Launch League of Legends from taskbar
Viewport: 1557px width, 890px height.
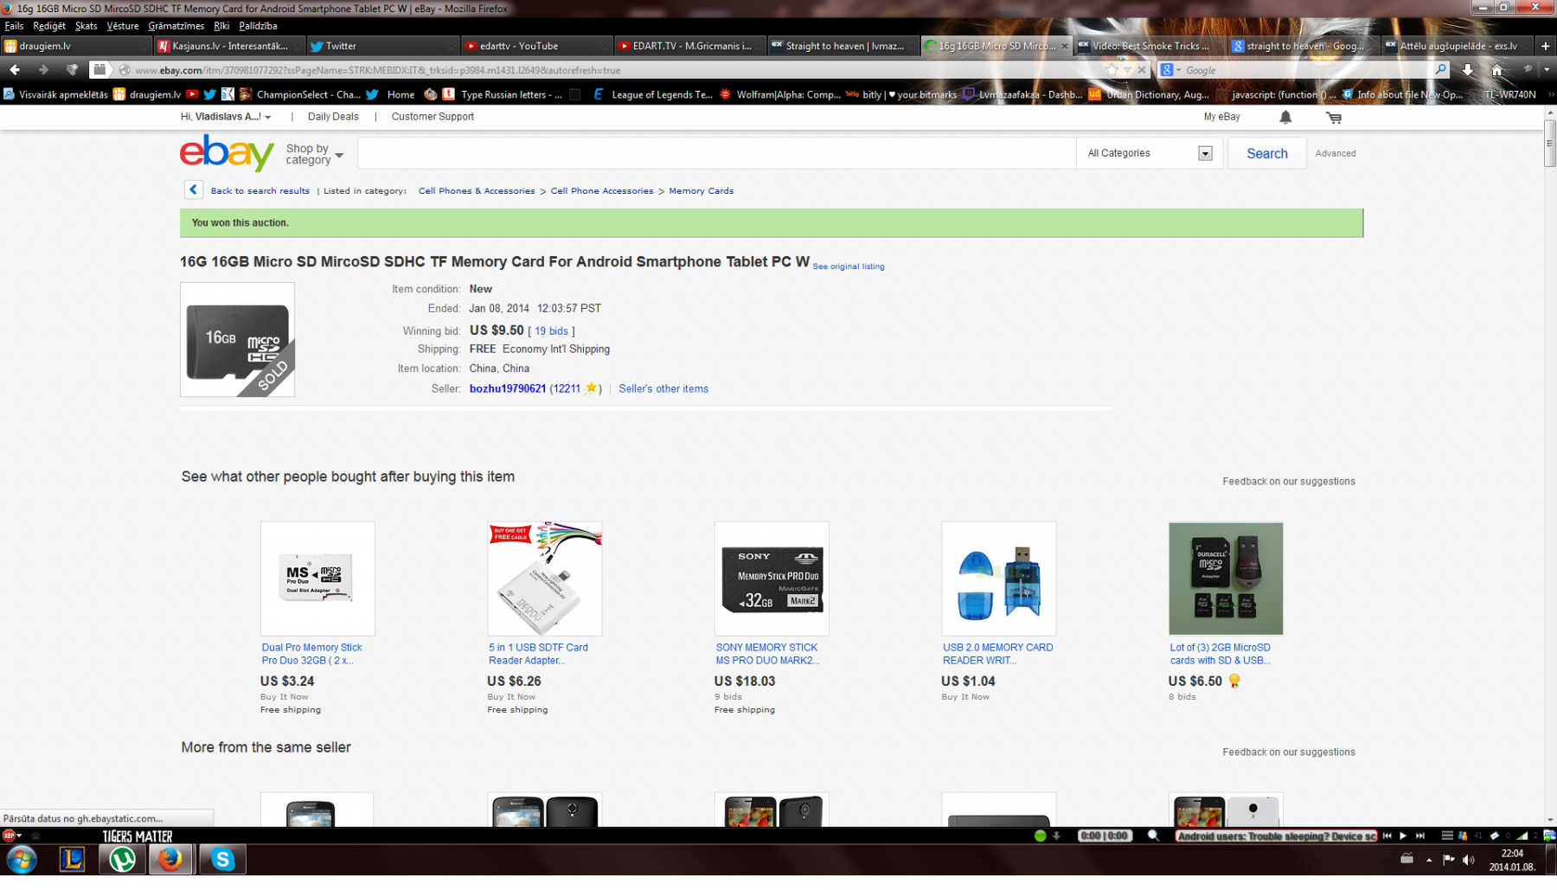[72, 859]
